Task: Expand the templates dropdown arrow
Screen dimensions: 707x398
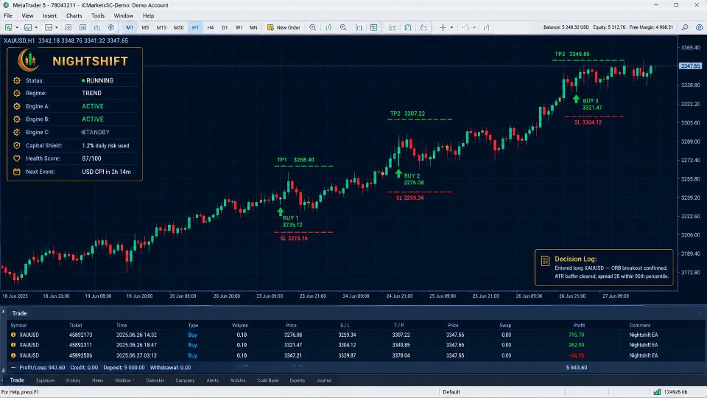Action: click(57, 27)
